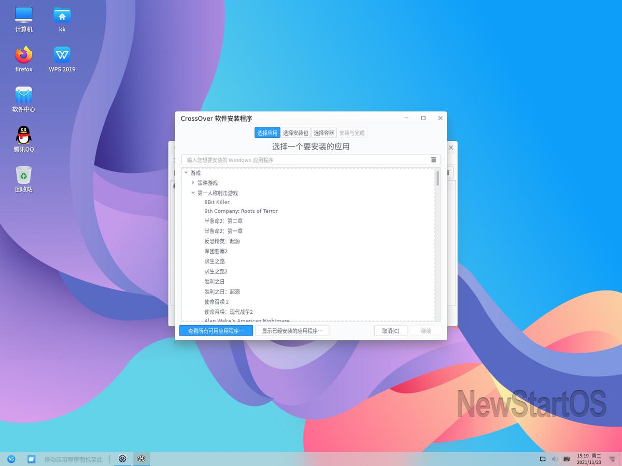The image size is (622, 466).
Task: Maximize the CrossOver installer window
Action: click(423, 118)
